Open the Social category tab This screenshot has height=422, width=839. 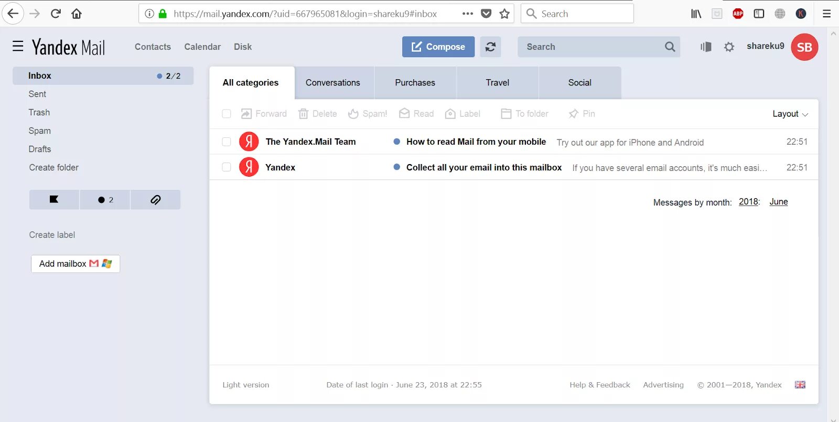[579, 83]
